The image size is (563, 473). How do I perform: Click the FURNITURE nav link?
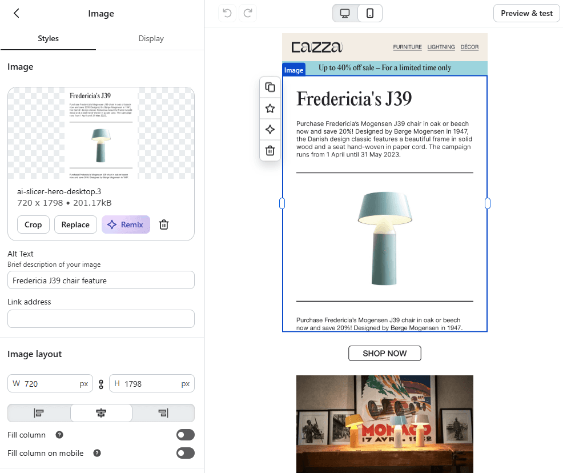[407, 47]
